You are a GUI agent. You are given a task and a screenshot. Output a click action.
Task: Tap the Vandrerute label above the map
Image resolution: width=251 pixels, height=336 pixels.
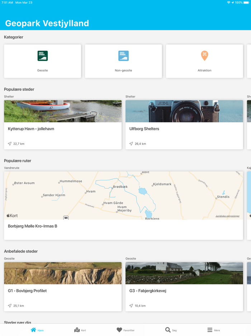click(11, 168)
